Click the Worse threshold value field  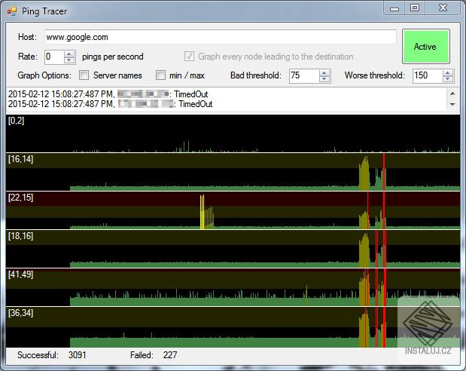coord(428,75)
